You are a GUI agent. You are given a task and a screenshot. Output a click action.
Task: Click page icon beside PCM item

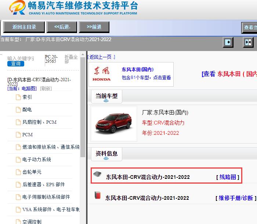click(18, 135)
